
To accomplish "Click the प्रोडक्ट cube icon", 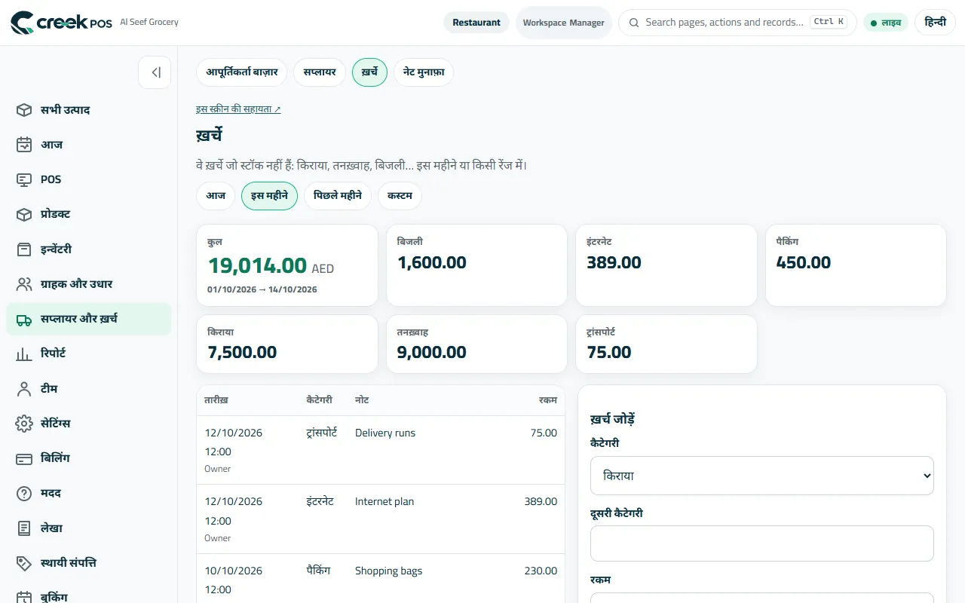I will point(24,214).
